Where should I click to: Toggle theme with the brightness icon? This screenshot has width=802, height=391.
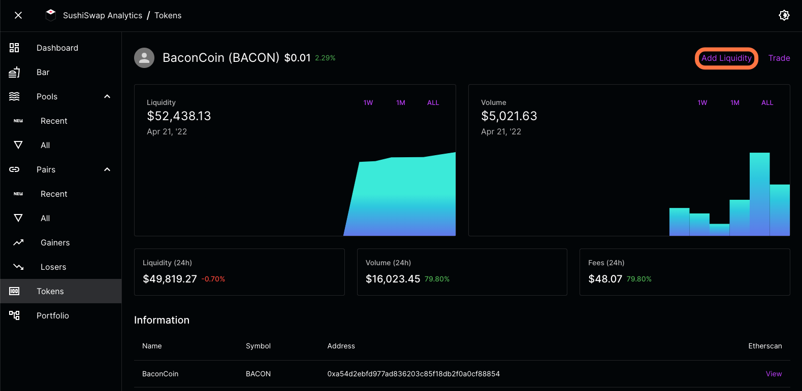[x=784, y=15]
